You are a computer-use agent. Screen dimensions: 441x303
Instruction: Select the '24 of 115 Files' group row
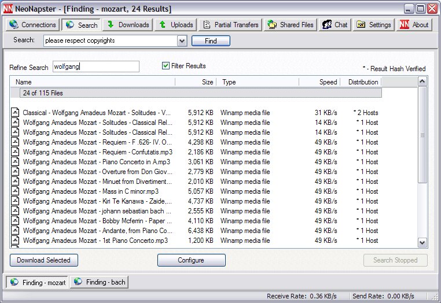pos(200,93)
